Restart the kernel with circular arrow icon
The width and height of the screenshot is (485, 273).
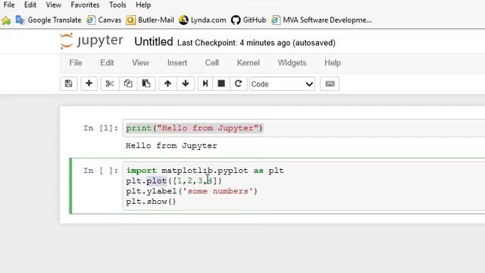(x=238, y=83)
